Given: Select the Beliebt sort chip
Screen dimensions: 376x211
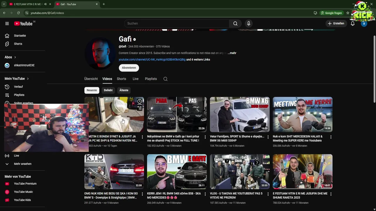Looking at the screenshot, I should pos(108,90).
